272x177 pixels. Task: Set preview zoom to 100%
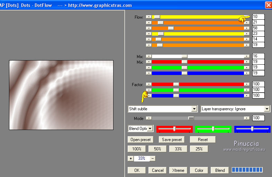point(137,149)
